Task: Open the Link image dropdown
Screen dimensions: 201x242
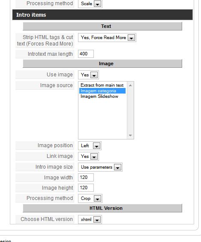Action: coord(88,156)
